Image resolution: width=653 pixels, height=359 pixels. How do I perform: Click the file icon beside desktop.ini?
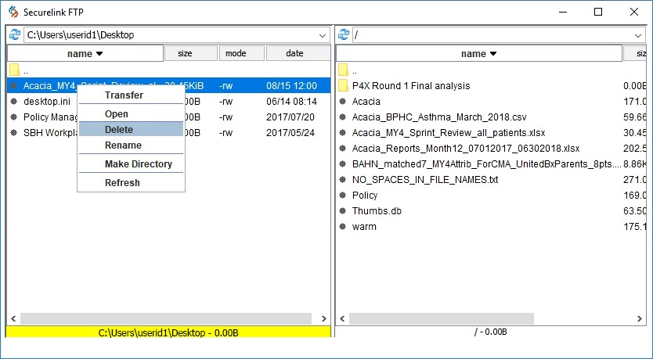click(x=14, y=102)
